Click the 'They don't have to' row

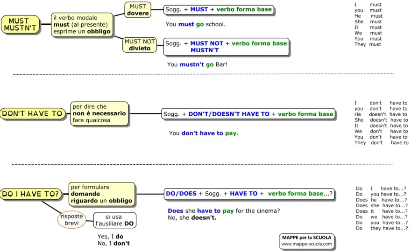(x=382, y=143)
